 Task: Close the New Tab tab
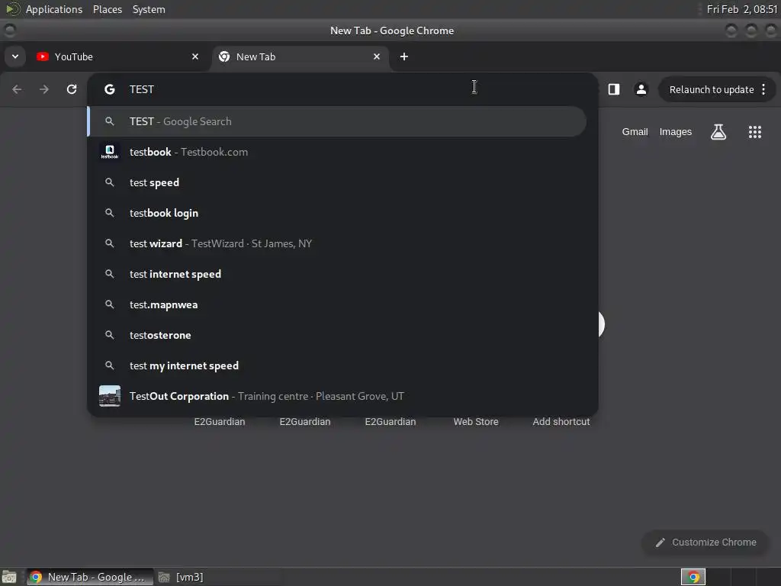377,56
